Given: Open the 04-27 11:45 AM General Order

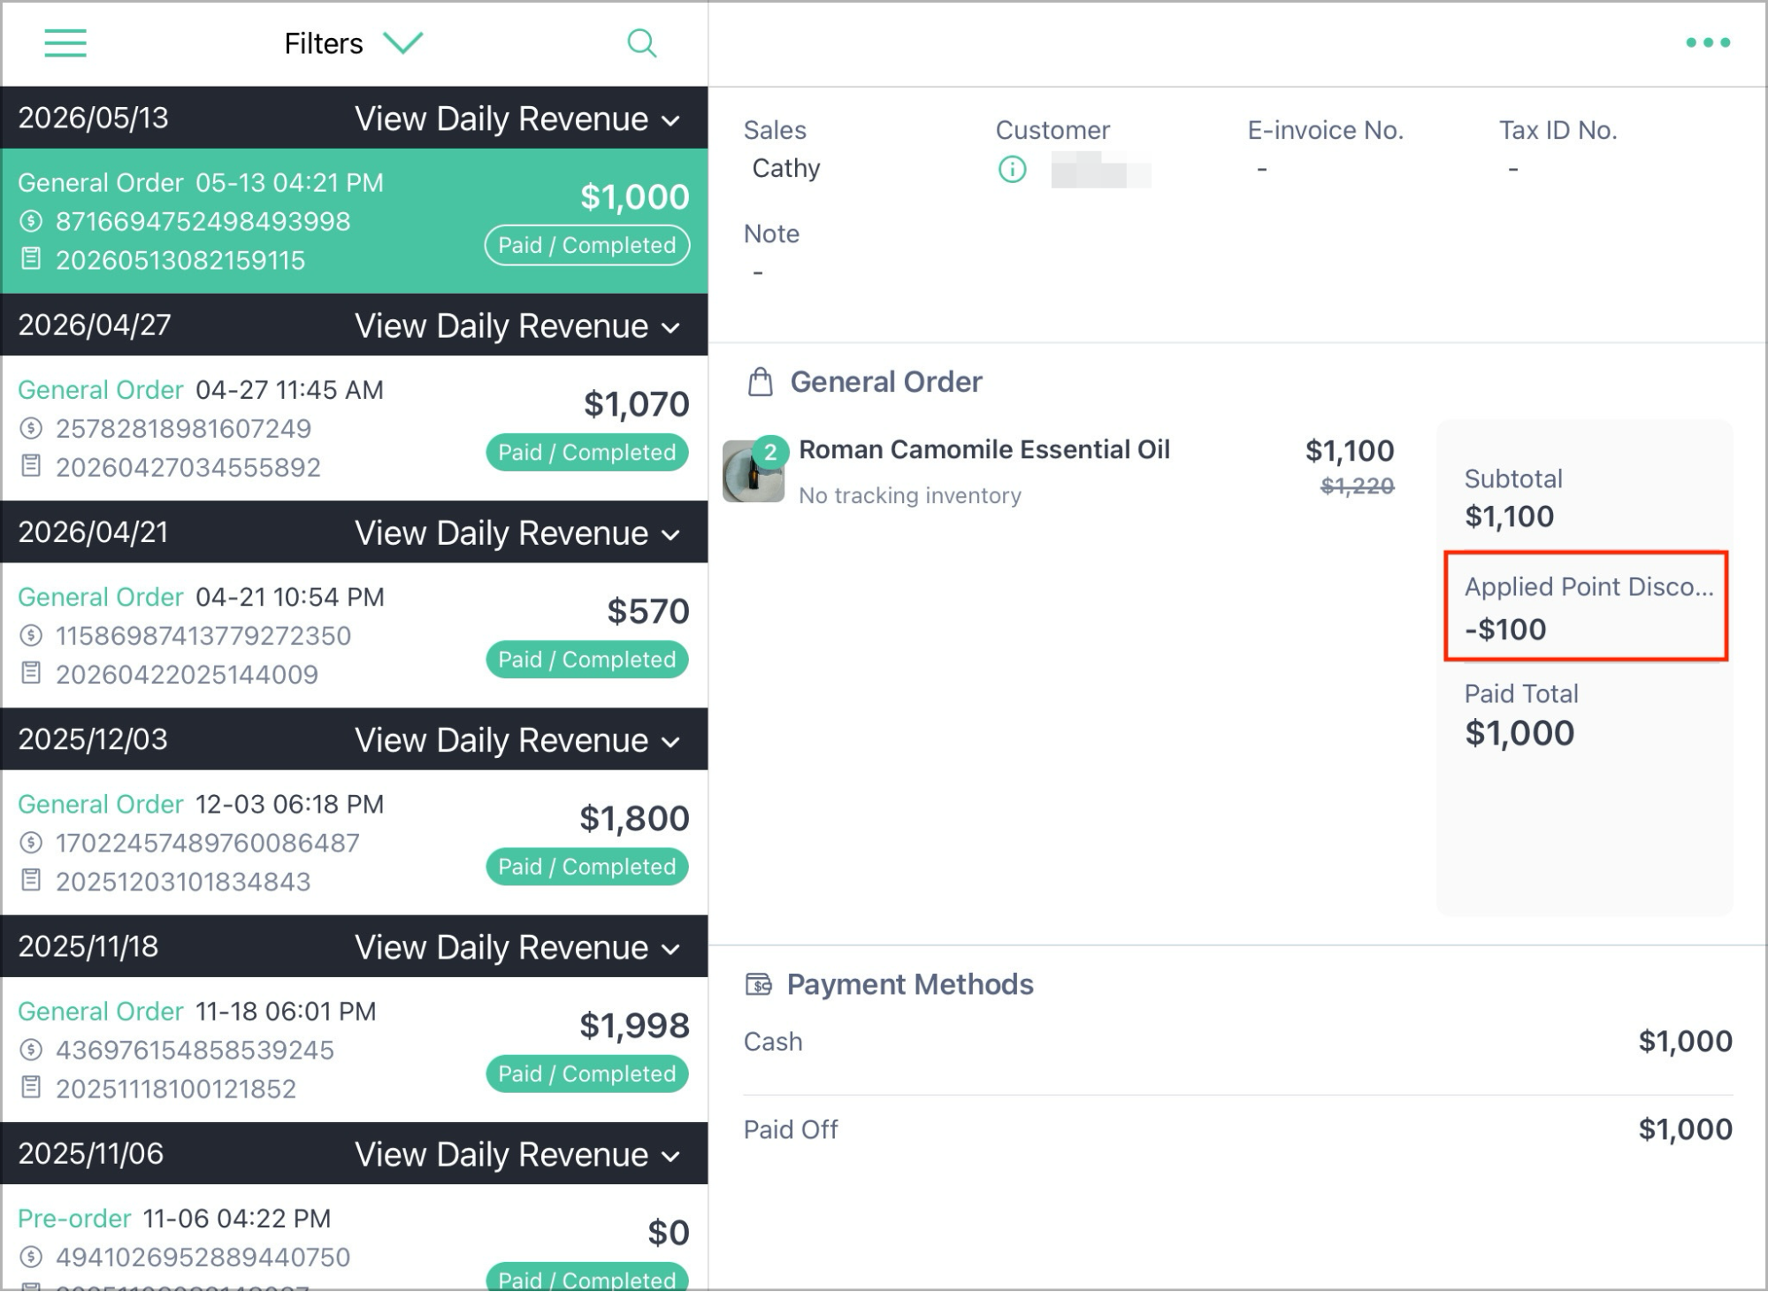Looking at the screenshot, I should point(354,428).
